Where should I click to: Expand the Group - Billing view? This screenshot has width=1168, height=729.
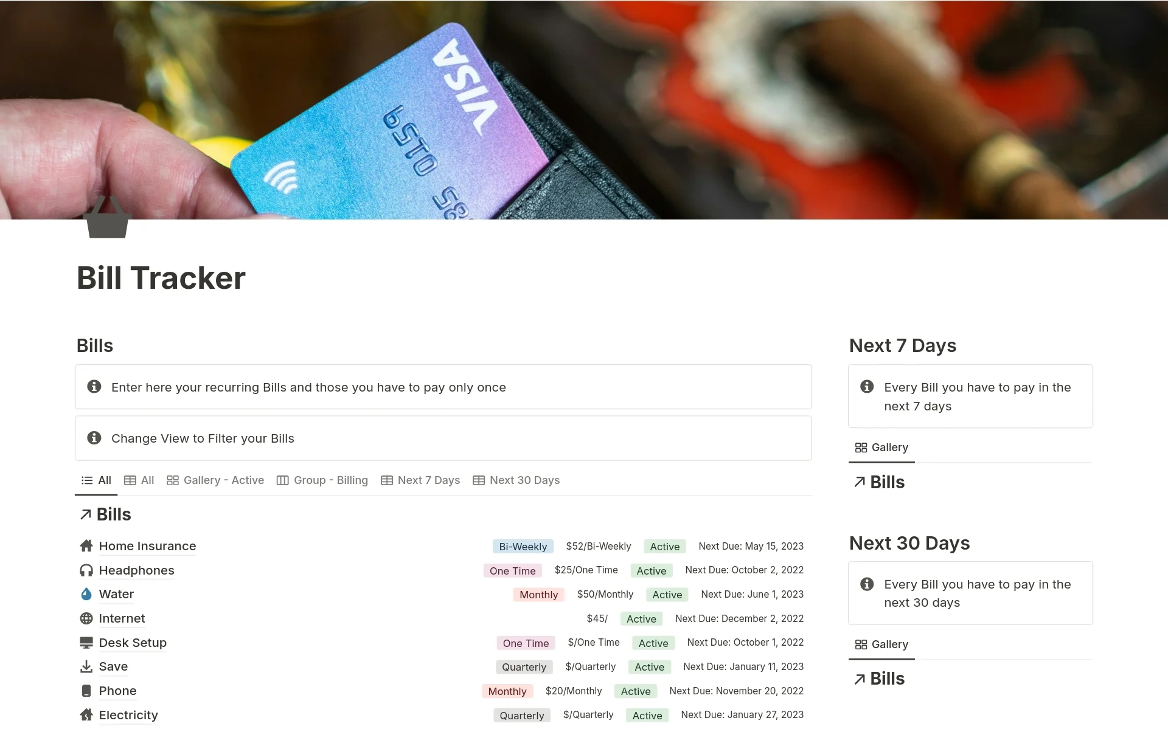tap(330, 480)
